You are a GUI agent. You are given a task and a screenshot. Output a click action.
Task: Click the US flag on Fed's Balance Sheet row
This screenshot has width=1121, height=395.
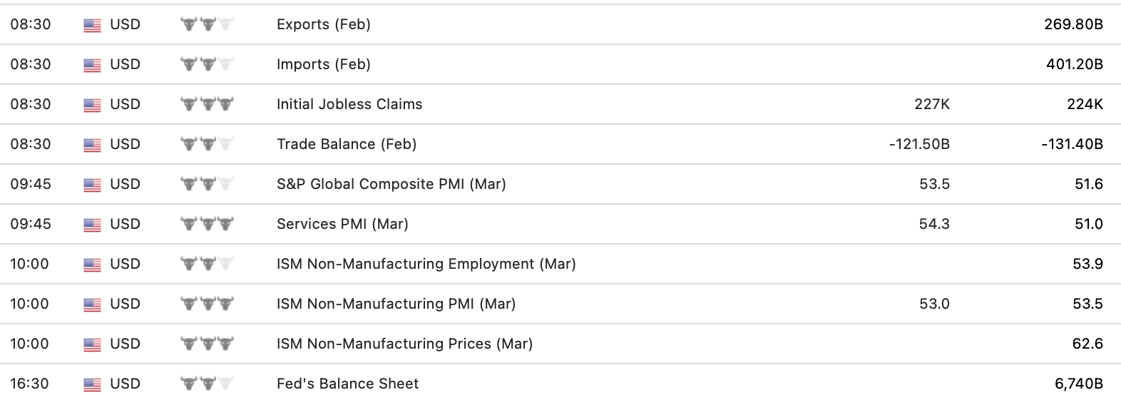(92, 384)
